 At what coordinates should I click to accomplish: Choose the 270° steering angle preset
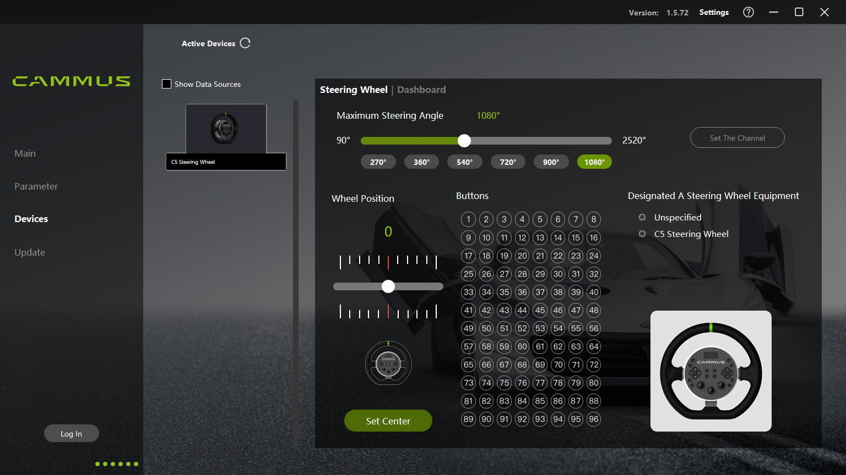(378, 162)
